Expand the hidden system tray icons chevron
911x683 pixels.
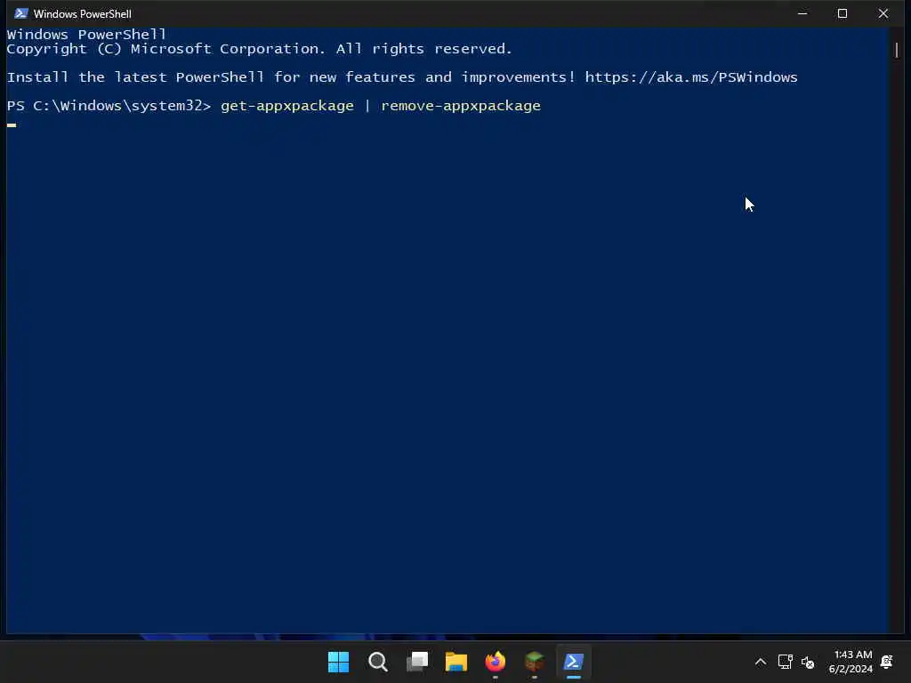(760, 662)
